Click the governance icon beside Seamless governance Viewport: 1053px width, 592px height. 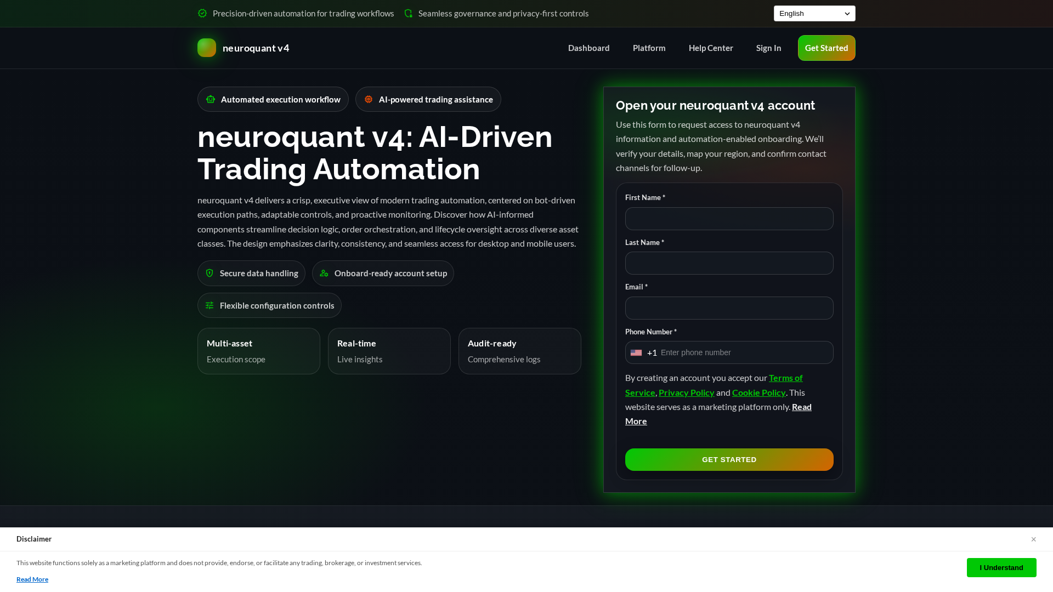click(408, 13)
